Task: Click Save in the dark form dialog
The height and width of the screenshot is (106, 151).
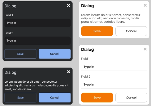Action: pos(20,54)
